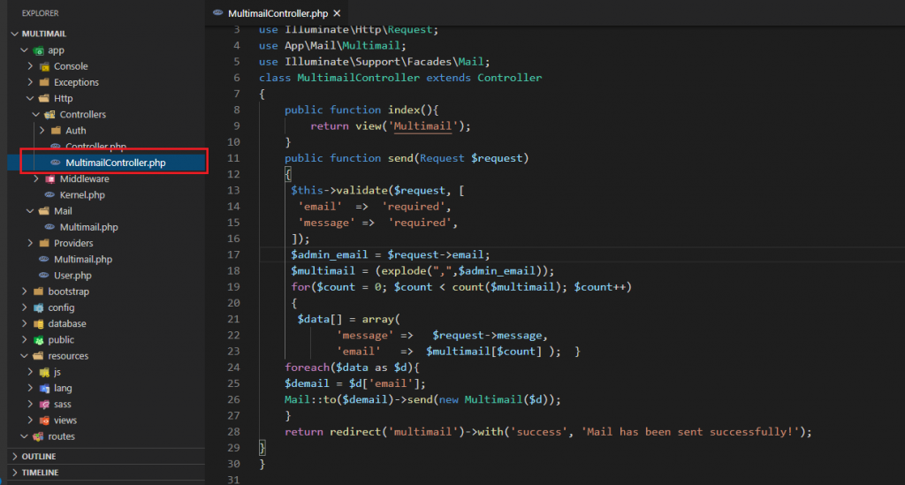Open User.php in the explorer

pyautogui.click(x=72, y=276)
